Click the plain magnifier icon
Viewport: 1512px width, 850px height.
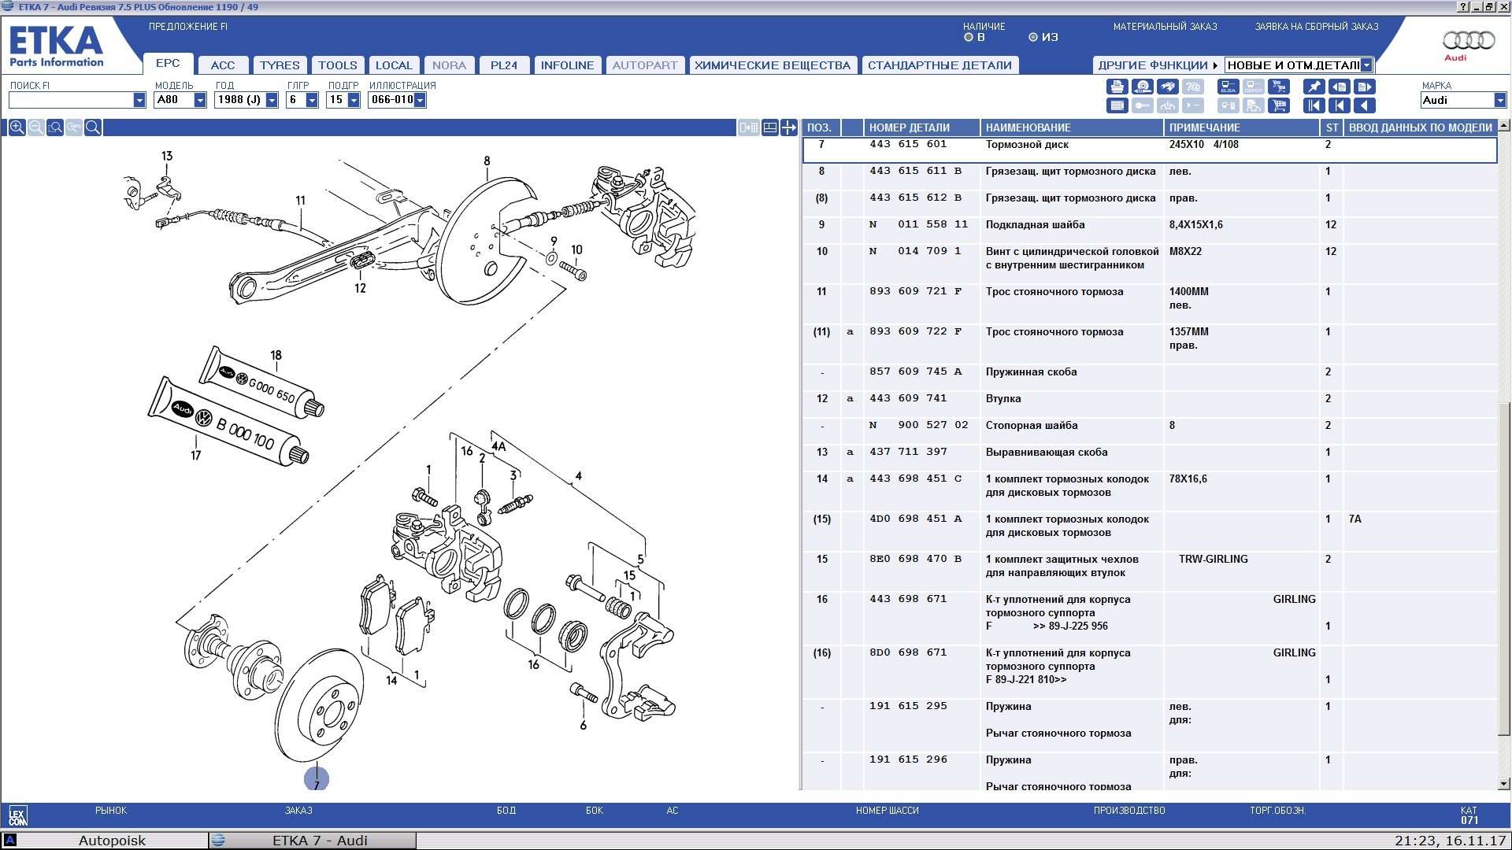(x=93, y=128)
